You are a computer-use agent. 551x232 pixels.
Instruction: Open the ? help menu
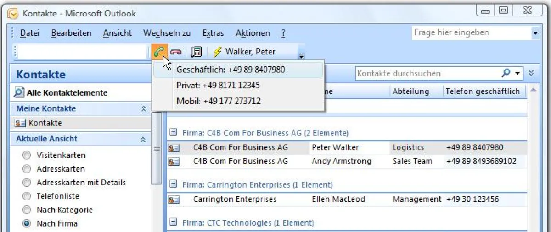click(283, 33)
